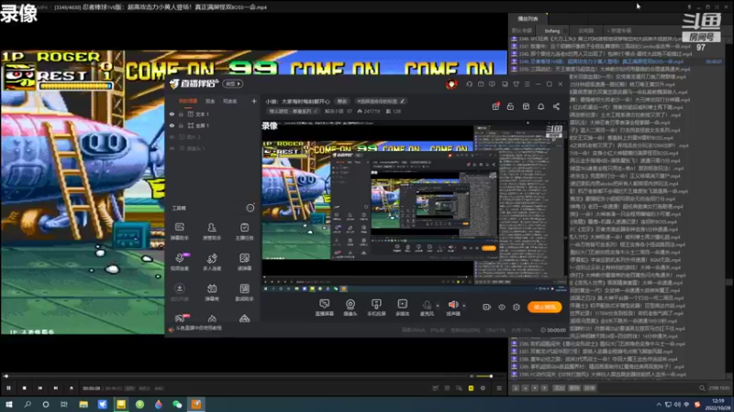Open Windows Start menu

[8, 405]
